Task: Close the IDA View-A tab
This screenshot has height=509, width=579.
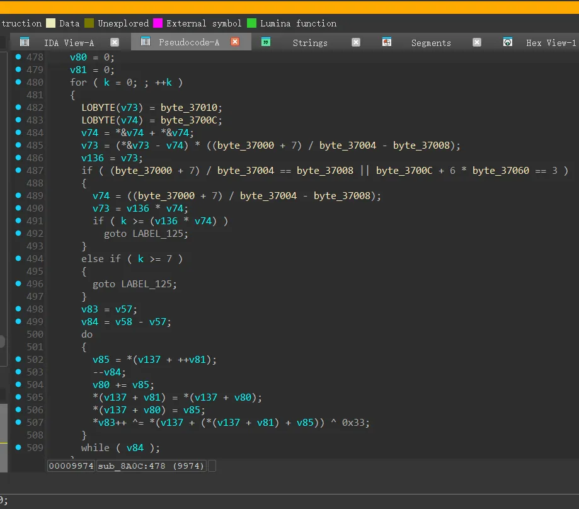Action: tap(115, 42)
